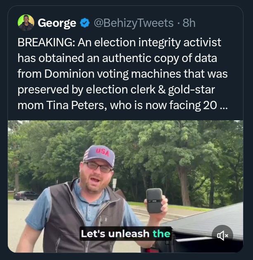The image size is (253, 260).
Task: Click the caption text "Let's unleash"
Action: [115, 234]
